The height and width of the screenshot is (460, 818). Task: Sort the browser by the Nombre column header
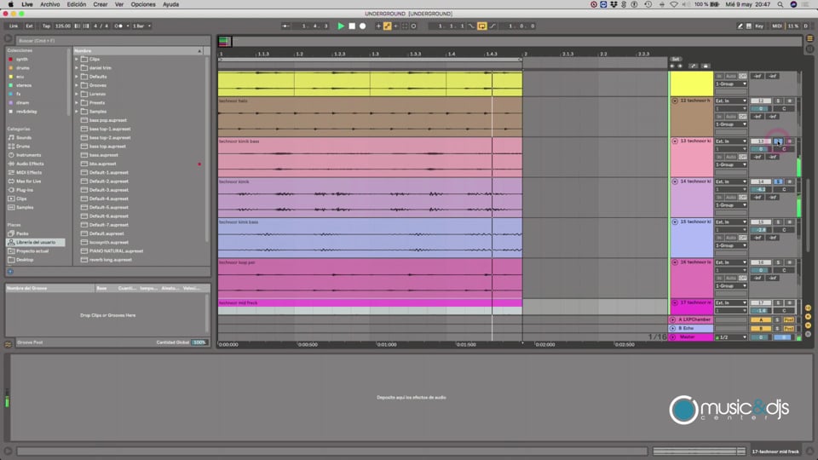point(138,50)
